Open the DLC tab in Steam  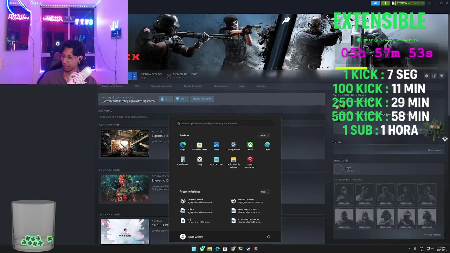(137, 86)
